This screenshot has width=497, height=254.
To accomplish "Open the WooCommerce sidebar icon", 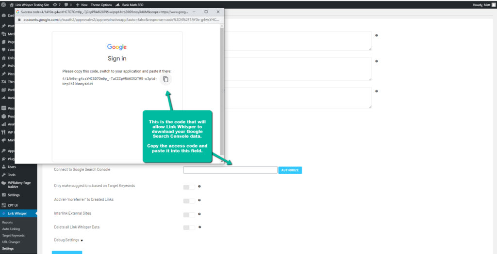I will pos(4,108).
